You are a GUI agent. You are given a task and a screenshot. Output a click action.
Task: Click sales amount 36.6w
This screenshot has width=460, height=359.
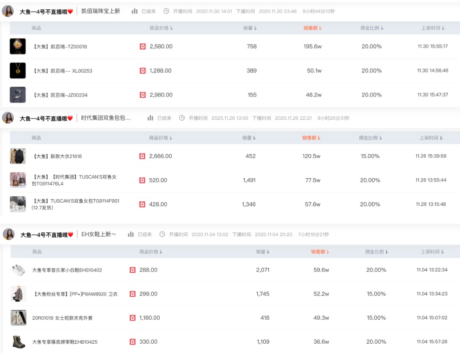[x=321, y=342]
